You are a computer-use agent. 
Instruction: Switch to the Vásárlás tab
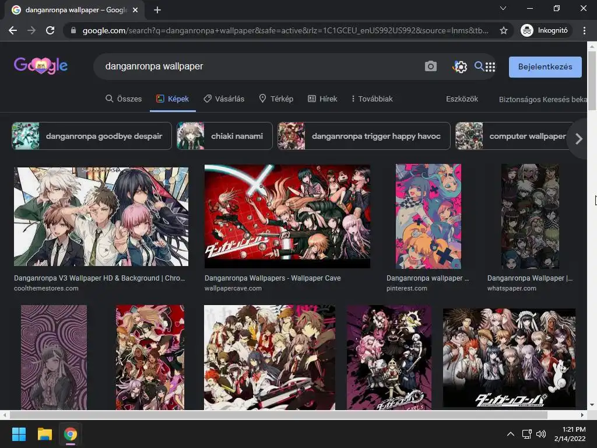224,99
